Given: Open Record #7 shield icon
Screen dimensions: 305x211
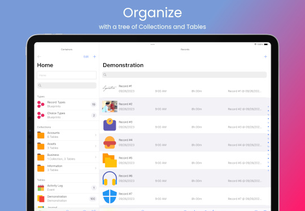Looking at the screenshot, I should pyautogui.click(x=110, y=196).
